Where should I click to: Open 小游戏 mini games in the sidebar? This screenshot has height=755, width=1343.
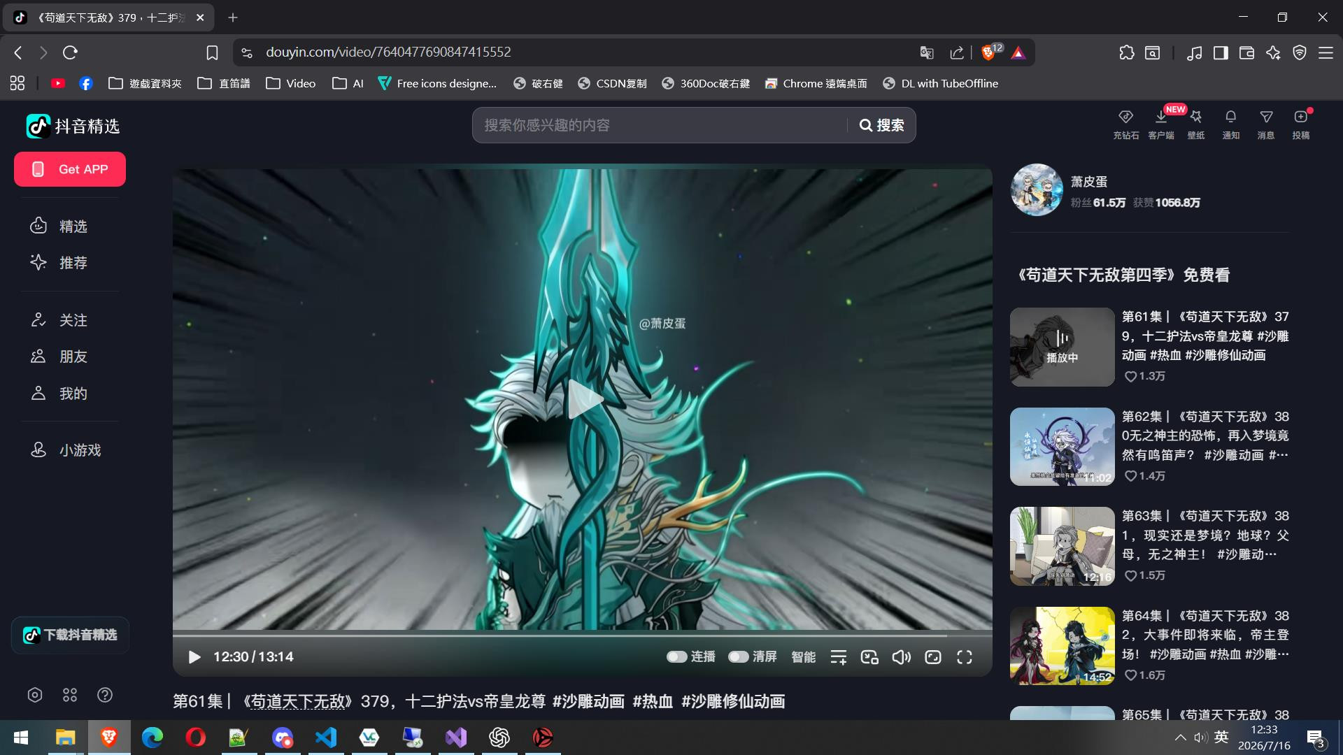(70, 450)
